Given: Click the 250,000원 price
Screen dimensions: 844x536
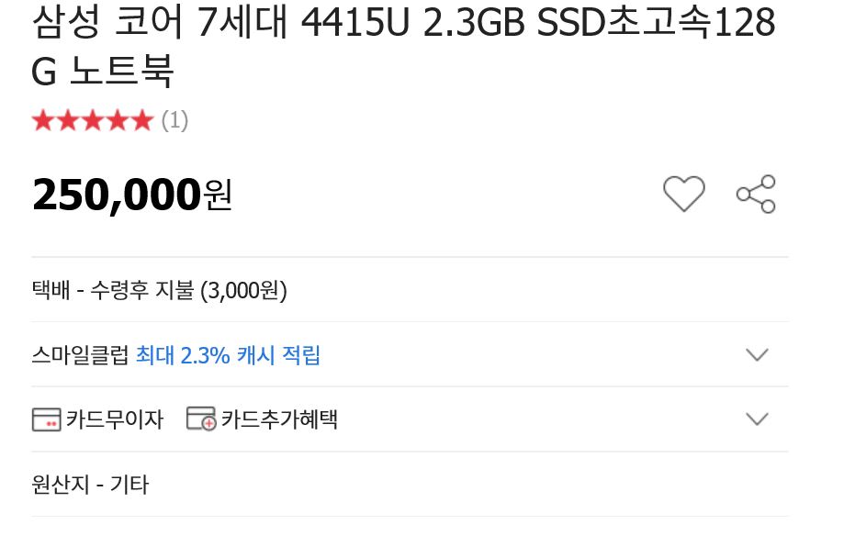Looking at the screenshot, I should coord(132,194).
